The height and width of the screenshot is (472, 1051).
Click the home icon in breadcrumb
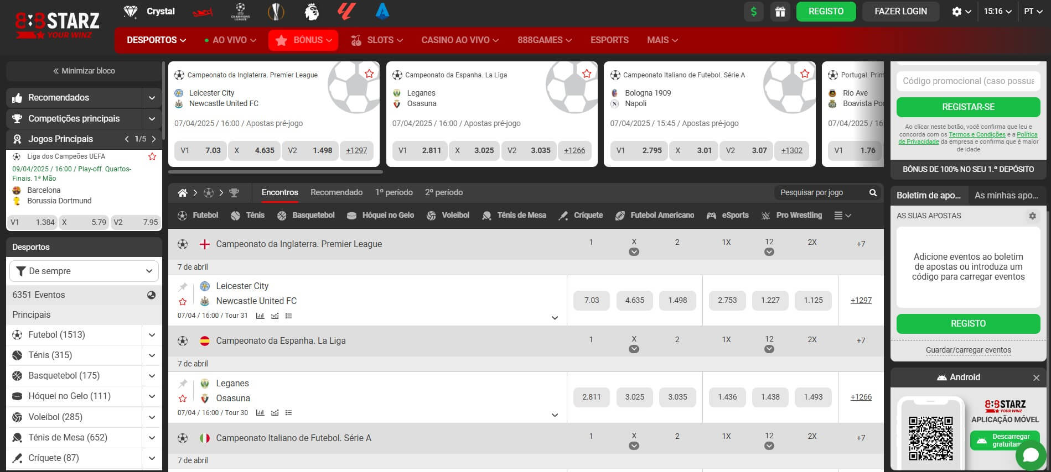pyautogui.click(x=182, y=193)
